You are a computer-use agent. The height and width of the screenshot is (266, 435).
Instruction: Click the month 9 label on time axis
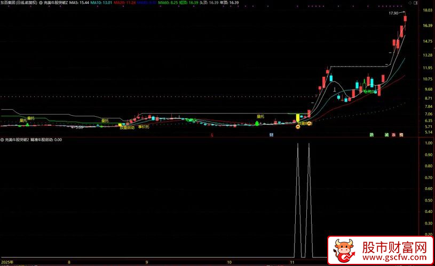pyautogui.click(x=147, y=262)
